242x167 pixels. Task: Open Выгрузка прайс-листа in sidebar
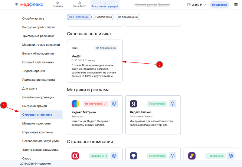(x=38, y=27)
